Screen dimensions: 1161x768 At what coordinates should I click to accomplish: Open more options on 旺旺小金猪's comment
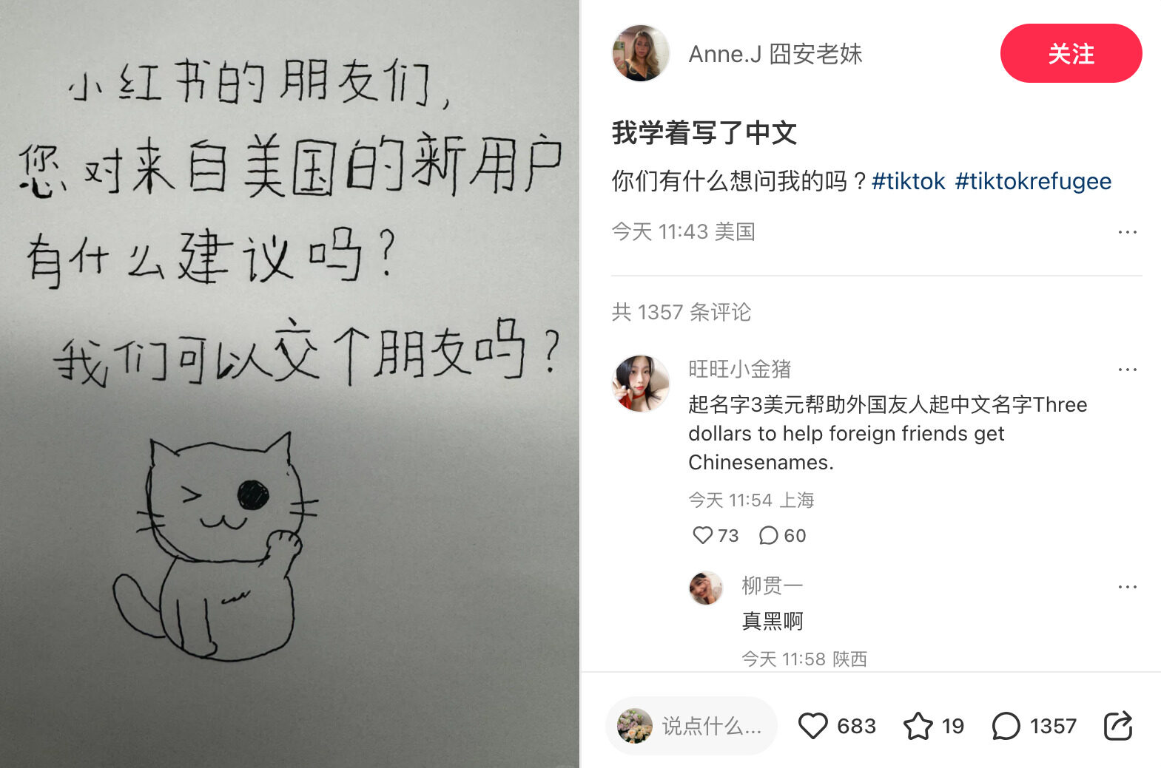pyautogui.click(x=1127, y=370)
